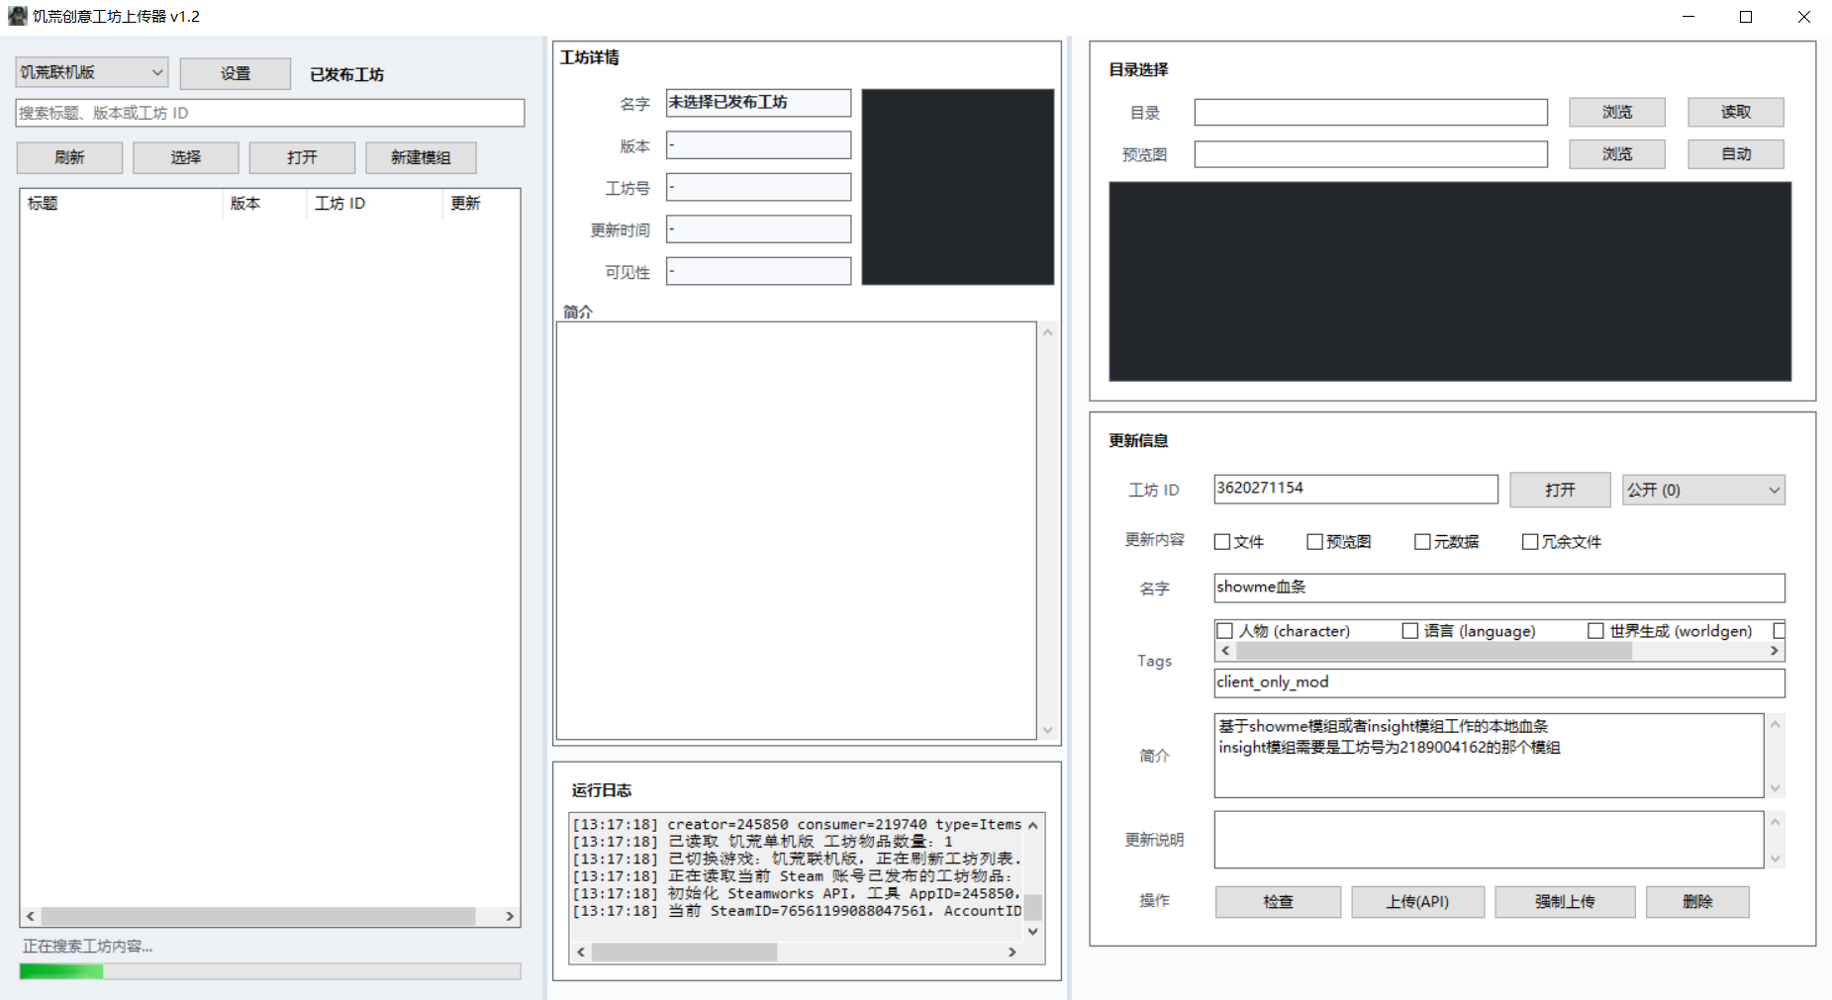Click 打开 button under the search box
The image size is (1832, 1000).
click(x=302, y=157)
